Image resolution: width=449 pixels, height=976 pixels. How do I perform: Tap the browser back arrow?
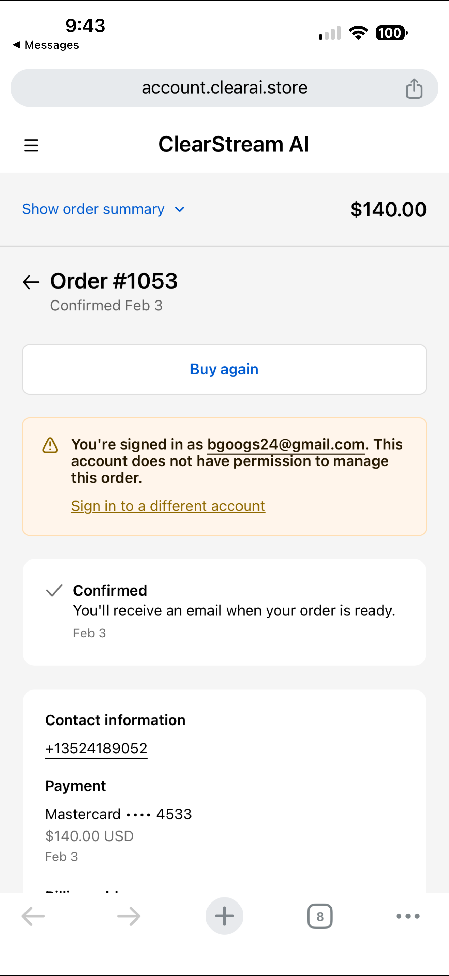pos(33,916)
